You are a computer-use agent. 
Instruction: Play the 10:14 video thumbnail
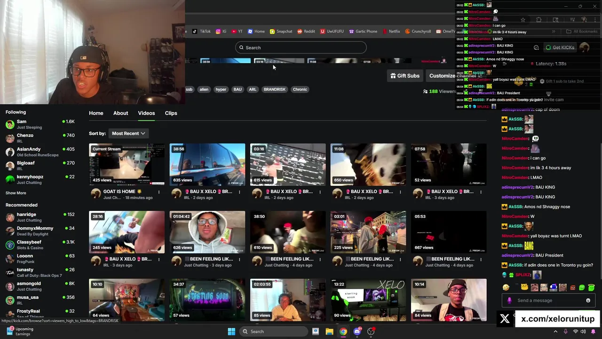449,300
